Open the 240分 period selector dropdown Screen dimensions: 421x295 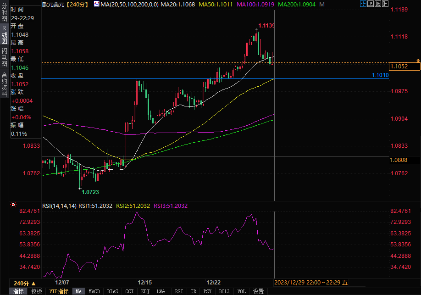(x=21, y=283)
